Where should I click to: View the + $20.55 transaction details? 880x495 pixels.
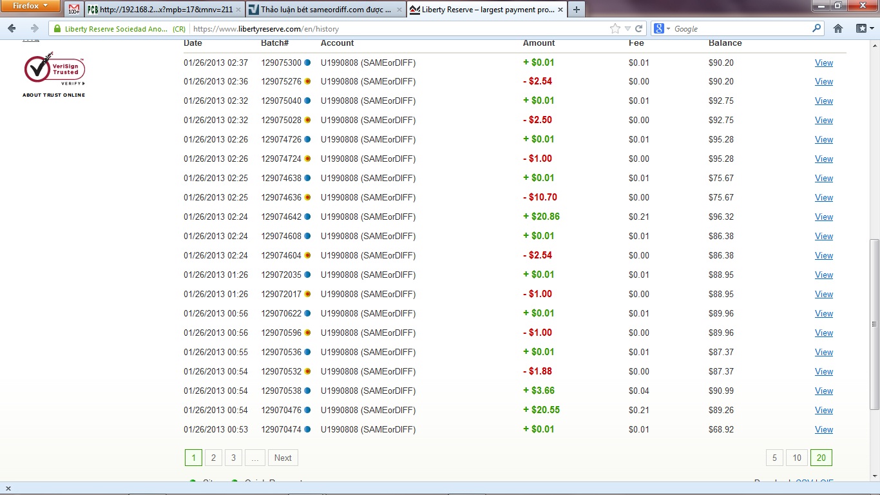tap(824, 410)
